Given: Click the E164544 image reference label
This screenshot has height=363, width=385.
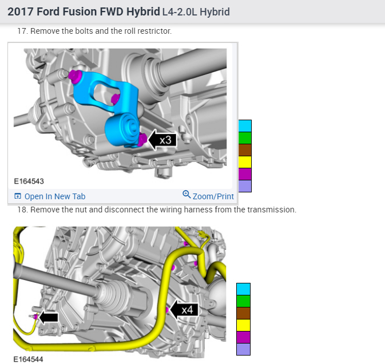Looking at the screenshot, I should pos(28,360).
